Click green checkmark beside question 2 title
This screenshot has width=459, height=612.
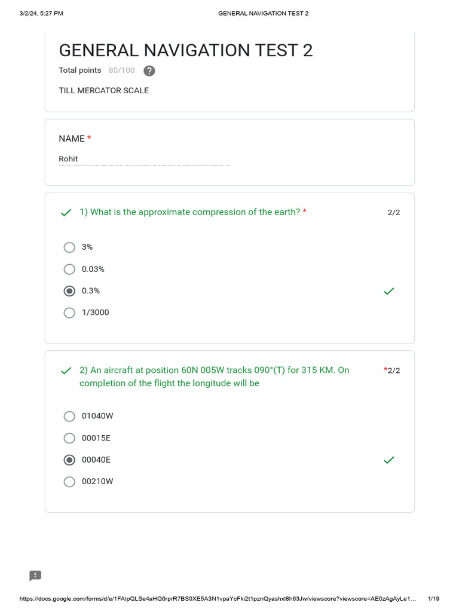click(x=66, y=371)
